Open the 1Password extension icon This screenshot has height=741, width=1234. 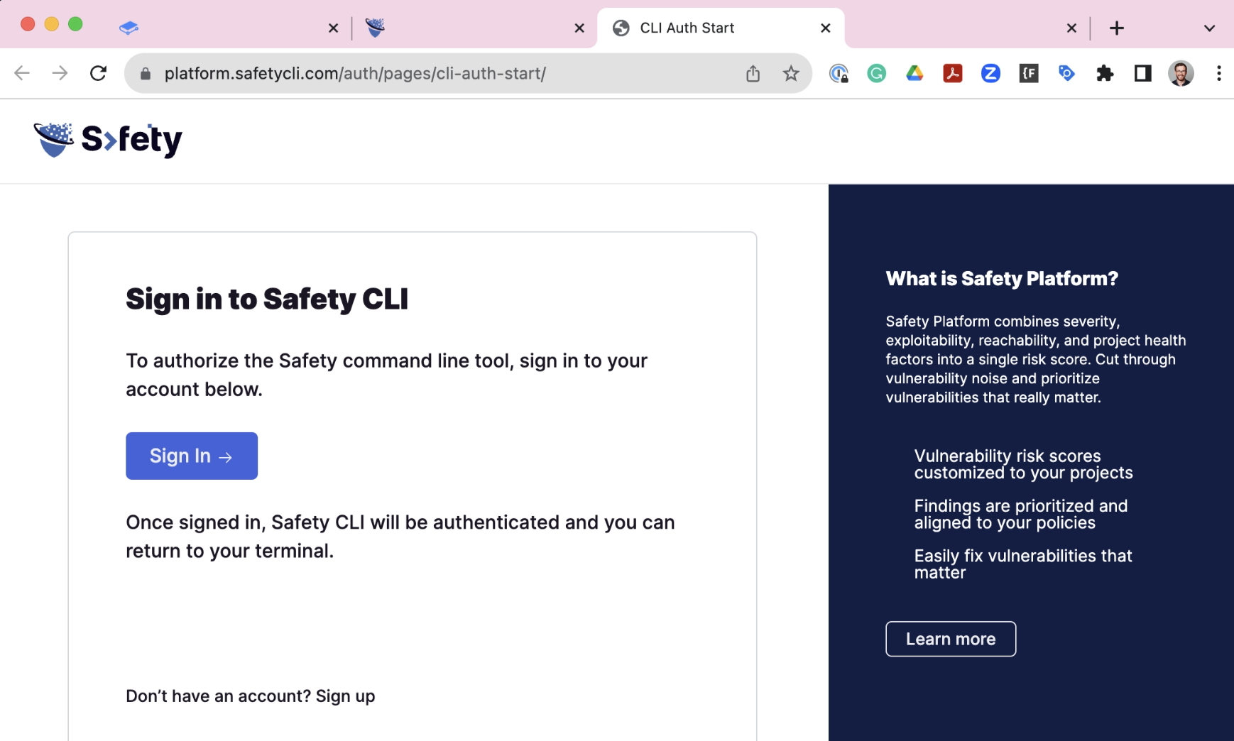point(839,73)
